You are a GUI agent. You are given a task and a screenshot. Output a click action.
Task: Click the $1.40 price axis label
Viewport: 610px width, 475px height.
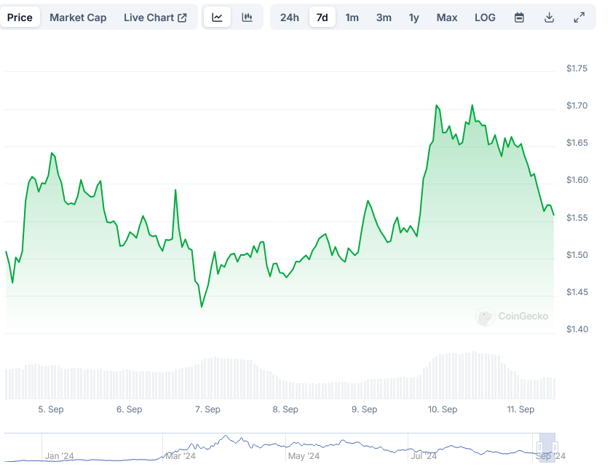577,329
